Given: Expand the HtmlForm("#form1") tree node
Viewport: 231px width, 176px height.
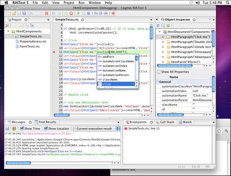Looking at the screenshot, I should [x=163, y=62].
